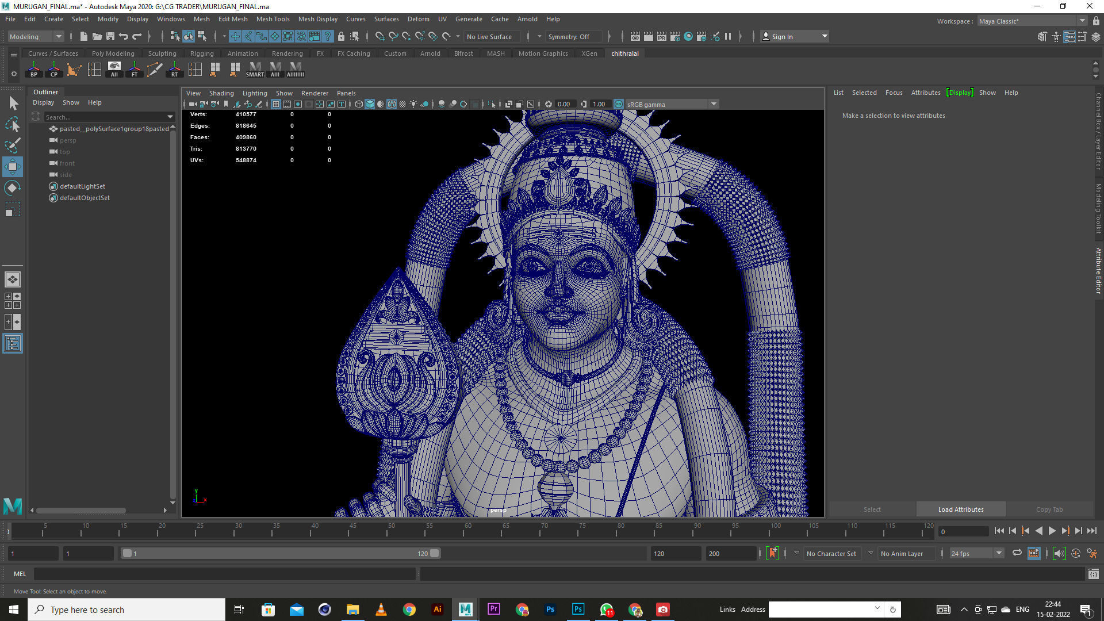Screen dimensions: 1104x621
Task: Click the BP shelf button
Action: pyautogui.click(x=34, y=70)
